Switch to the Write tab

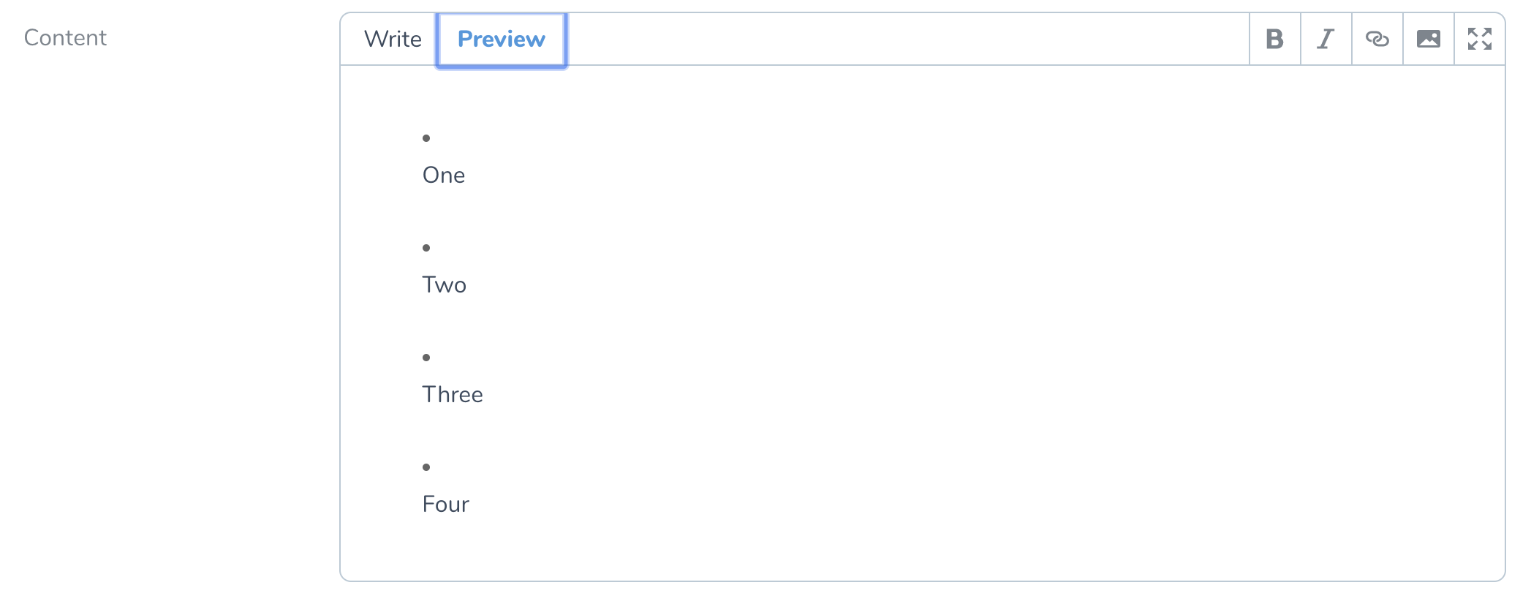(x=393, y=39)
